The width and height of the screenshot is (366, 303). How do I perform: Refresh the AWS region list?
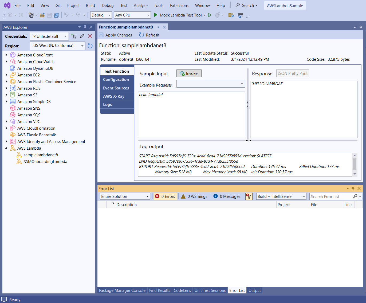point(90,46)
